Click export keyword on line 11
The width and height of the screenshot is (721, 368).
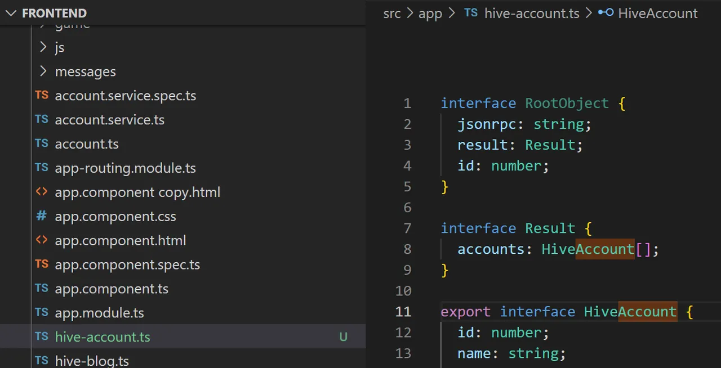(466, 312)
